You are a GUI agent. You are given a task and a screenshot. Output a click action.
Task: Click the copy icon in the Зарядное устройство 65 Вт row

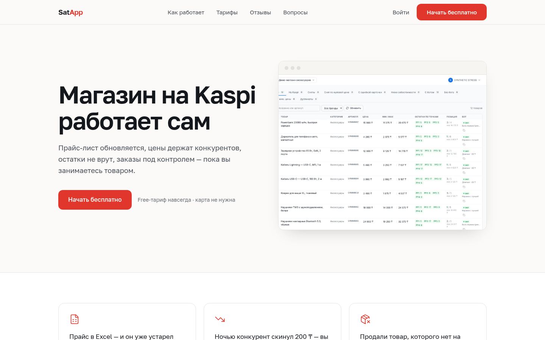point(464,159)
